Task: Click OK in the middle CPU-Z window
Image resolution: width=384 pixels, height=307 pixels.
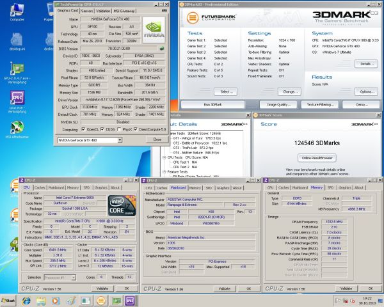Action: 248,288
